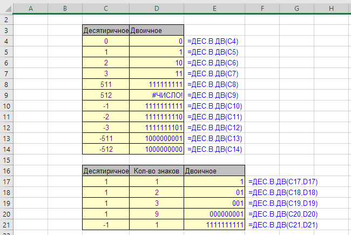
Task: Select the cell showing 000000001
Action: pos(215,213)
